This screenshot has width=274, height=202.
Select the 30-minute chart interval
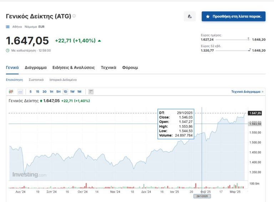[x=44, y=92]
